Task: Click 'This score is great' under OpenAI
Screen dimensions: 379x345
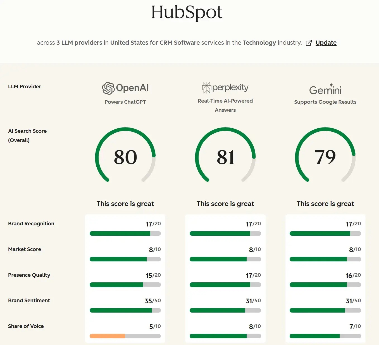Action: click(125, 204)
